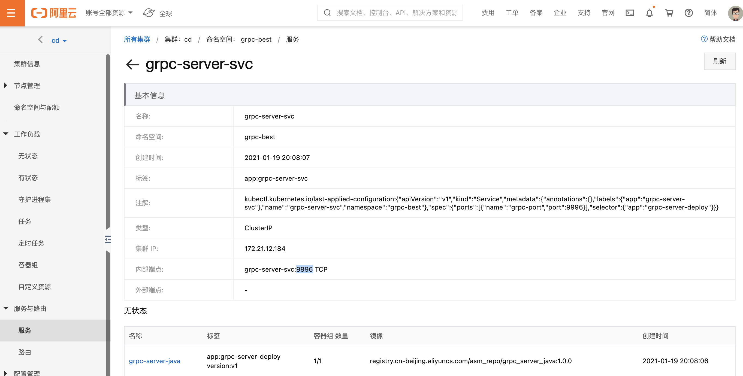
Task: Open the 账号全部资源 dropdown
Action: coord(109,13)
